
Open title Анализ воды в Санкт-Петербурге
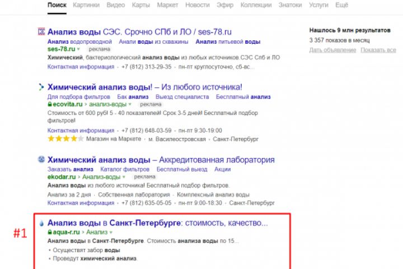tap(157, 222)
